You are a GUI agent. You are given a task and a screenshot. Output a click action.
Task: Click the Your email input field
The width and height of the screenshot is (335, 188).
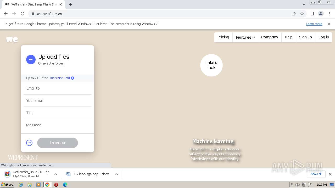[x=58, y=101]
